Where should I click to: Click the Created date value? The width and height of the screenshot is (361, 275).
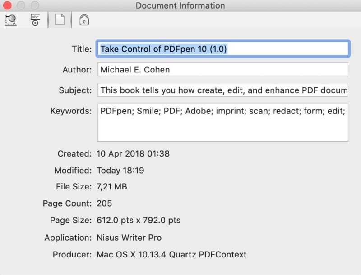coord(133,153)
